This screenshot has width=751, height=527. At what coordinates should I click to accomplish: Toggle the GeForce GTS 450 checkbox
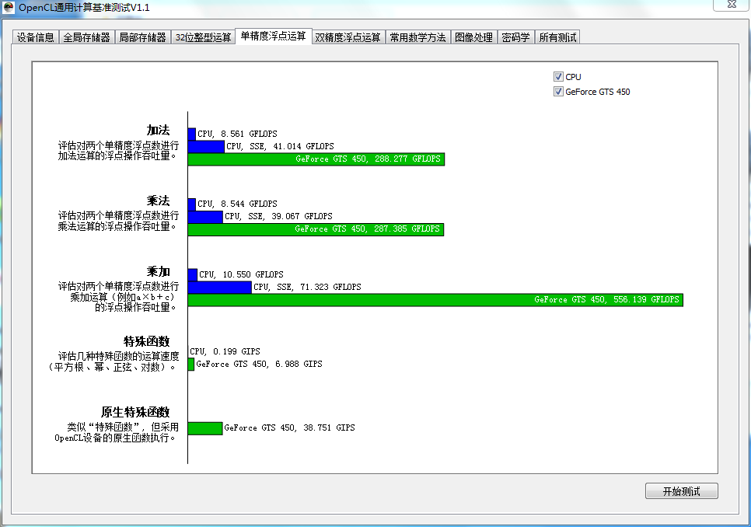coord(558,92)
